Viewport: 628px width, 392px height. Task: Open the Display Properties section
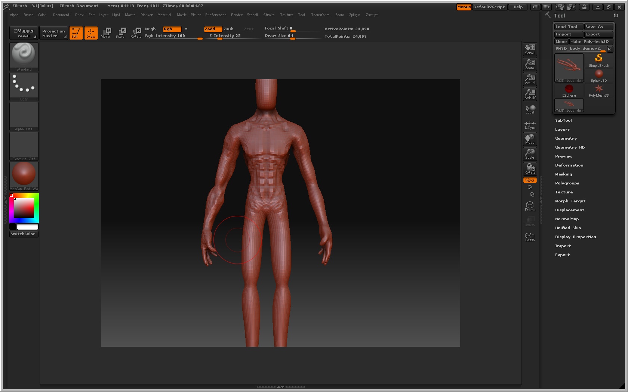coord(575,237)
